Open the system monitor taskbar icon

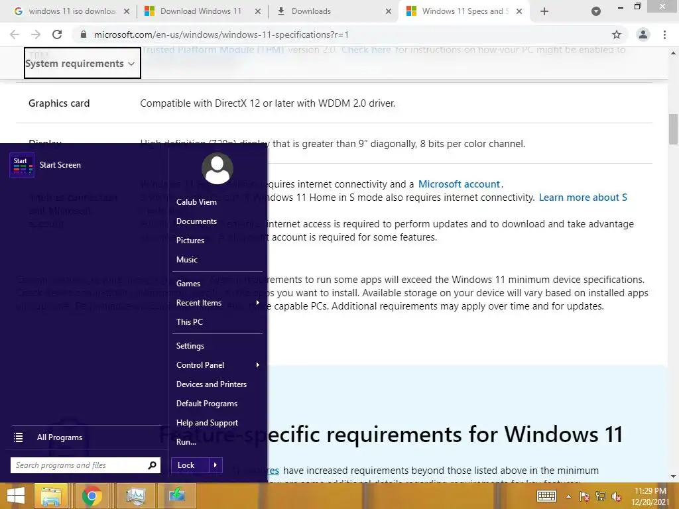pos(135,496)
